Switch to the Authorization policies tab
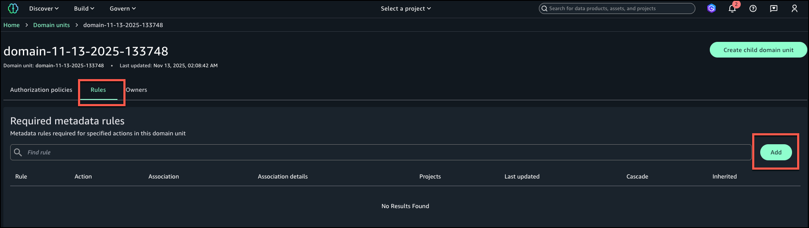 [x=41, y=90]
